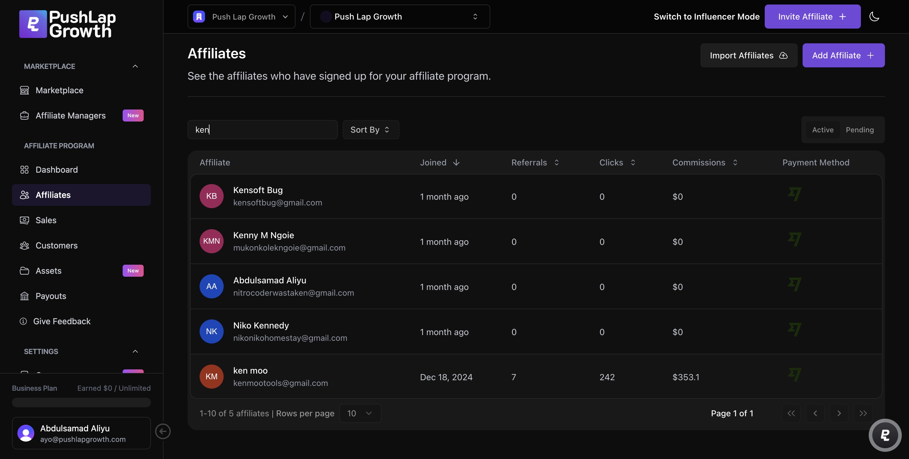
Task: Click Kenny M Ngoie payment method icon
Action: click(795, 239)
